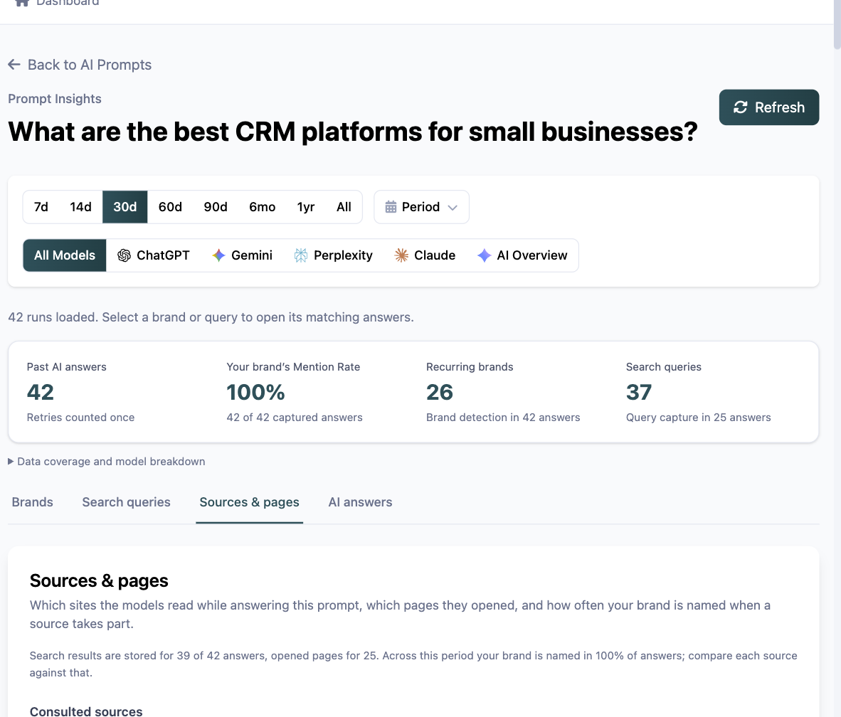This screenshot has height=717, width=841.
Task: Switch to the Search queries tab
Action: (x=126, y=502)
